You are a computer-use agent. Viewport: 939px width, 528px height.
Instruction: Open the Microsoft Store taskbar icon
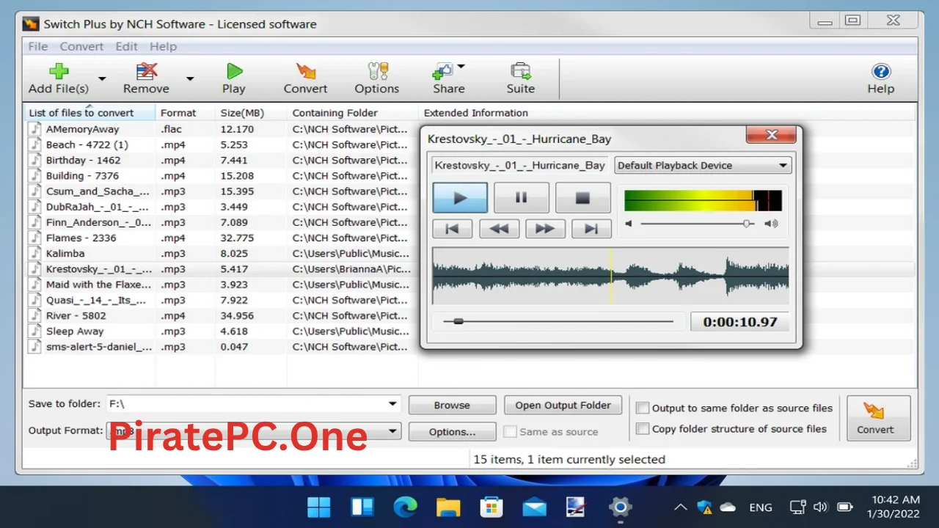pyautogui.click(x=491, y=507)
